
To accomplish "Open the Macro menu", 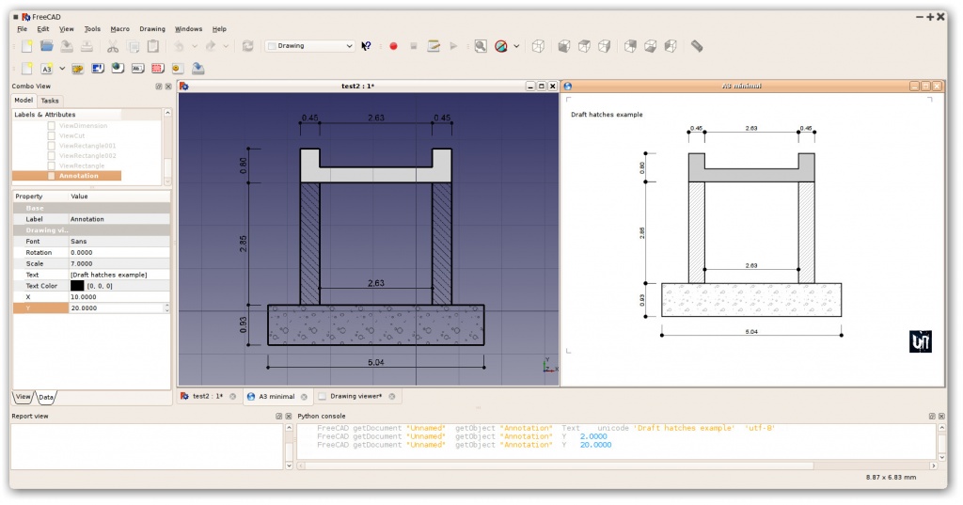I will click(119, 29).
